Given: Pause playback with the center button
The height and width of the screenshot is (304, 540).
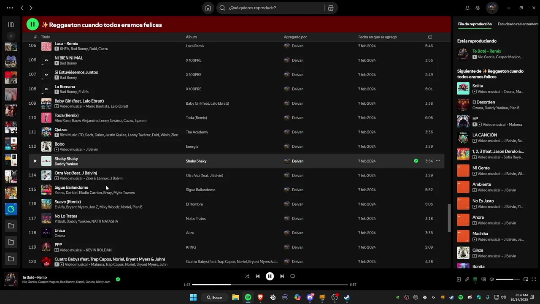Looking at the screenshot, I should click(x=270, y=276).
